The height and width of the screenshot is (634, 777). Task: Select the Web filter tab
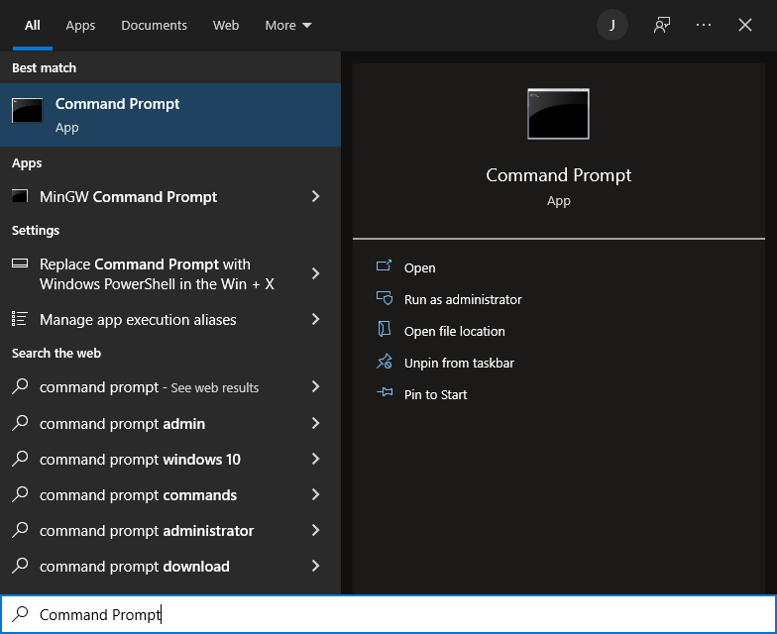tap(226, 26)
